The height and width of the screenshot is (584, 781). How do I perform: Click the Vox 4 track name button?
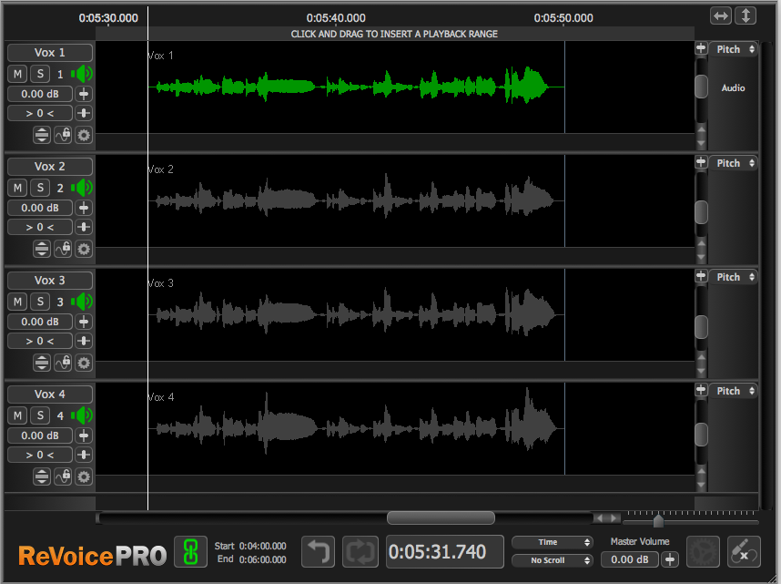click(x=50, y=394)
